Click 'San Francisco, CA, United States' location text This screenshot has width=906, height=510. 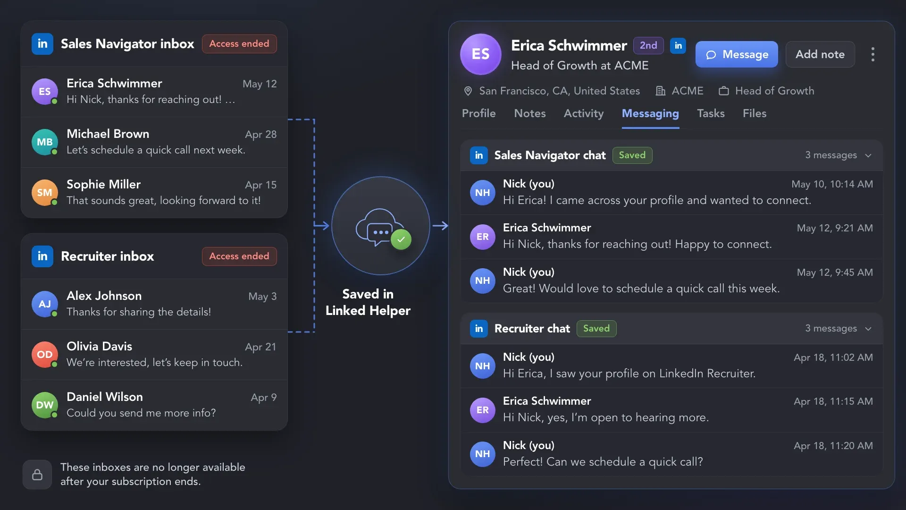click(560, 91)
